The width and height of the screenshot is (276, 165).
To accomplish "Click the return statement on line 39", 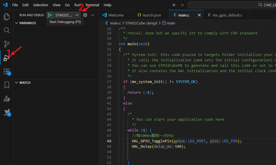I will [140, 93].
